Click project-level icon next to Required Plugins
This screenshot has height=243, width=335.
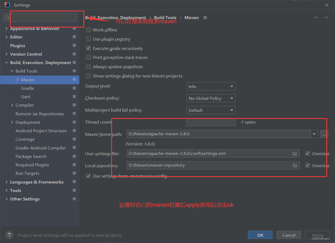[74, 165]
